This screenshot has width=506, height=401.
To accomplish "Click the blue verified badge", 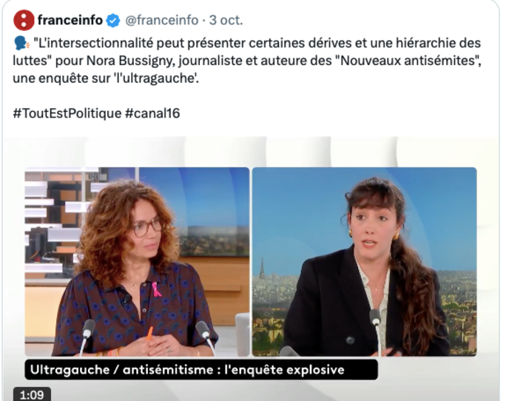I will (x=113, y=20).
